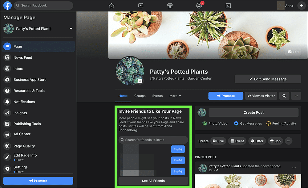Click the See All Friends button

click(x=153, y=181)
